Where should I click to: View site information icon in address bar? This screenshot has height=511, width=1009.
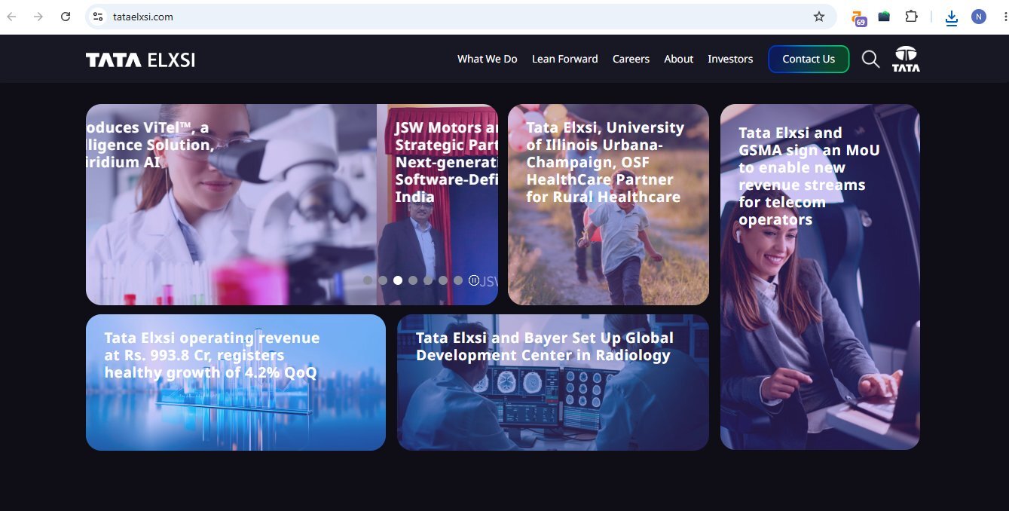[97, 17]
